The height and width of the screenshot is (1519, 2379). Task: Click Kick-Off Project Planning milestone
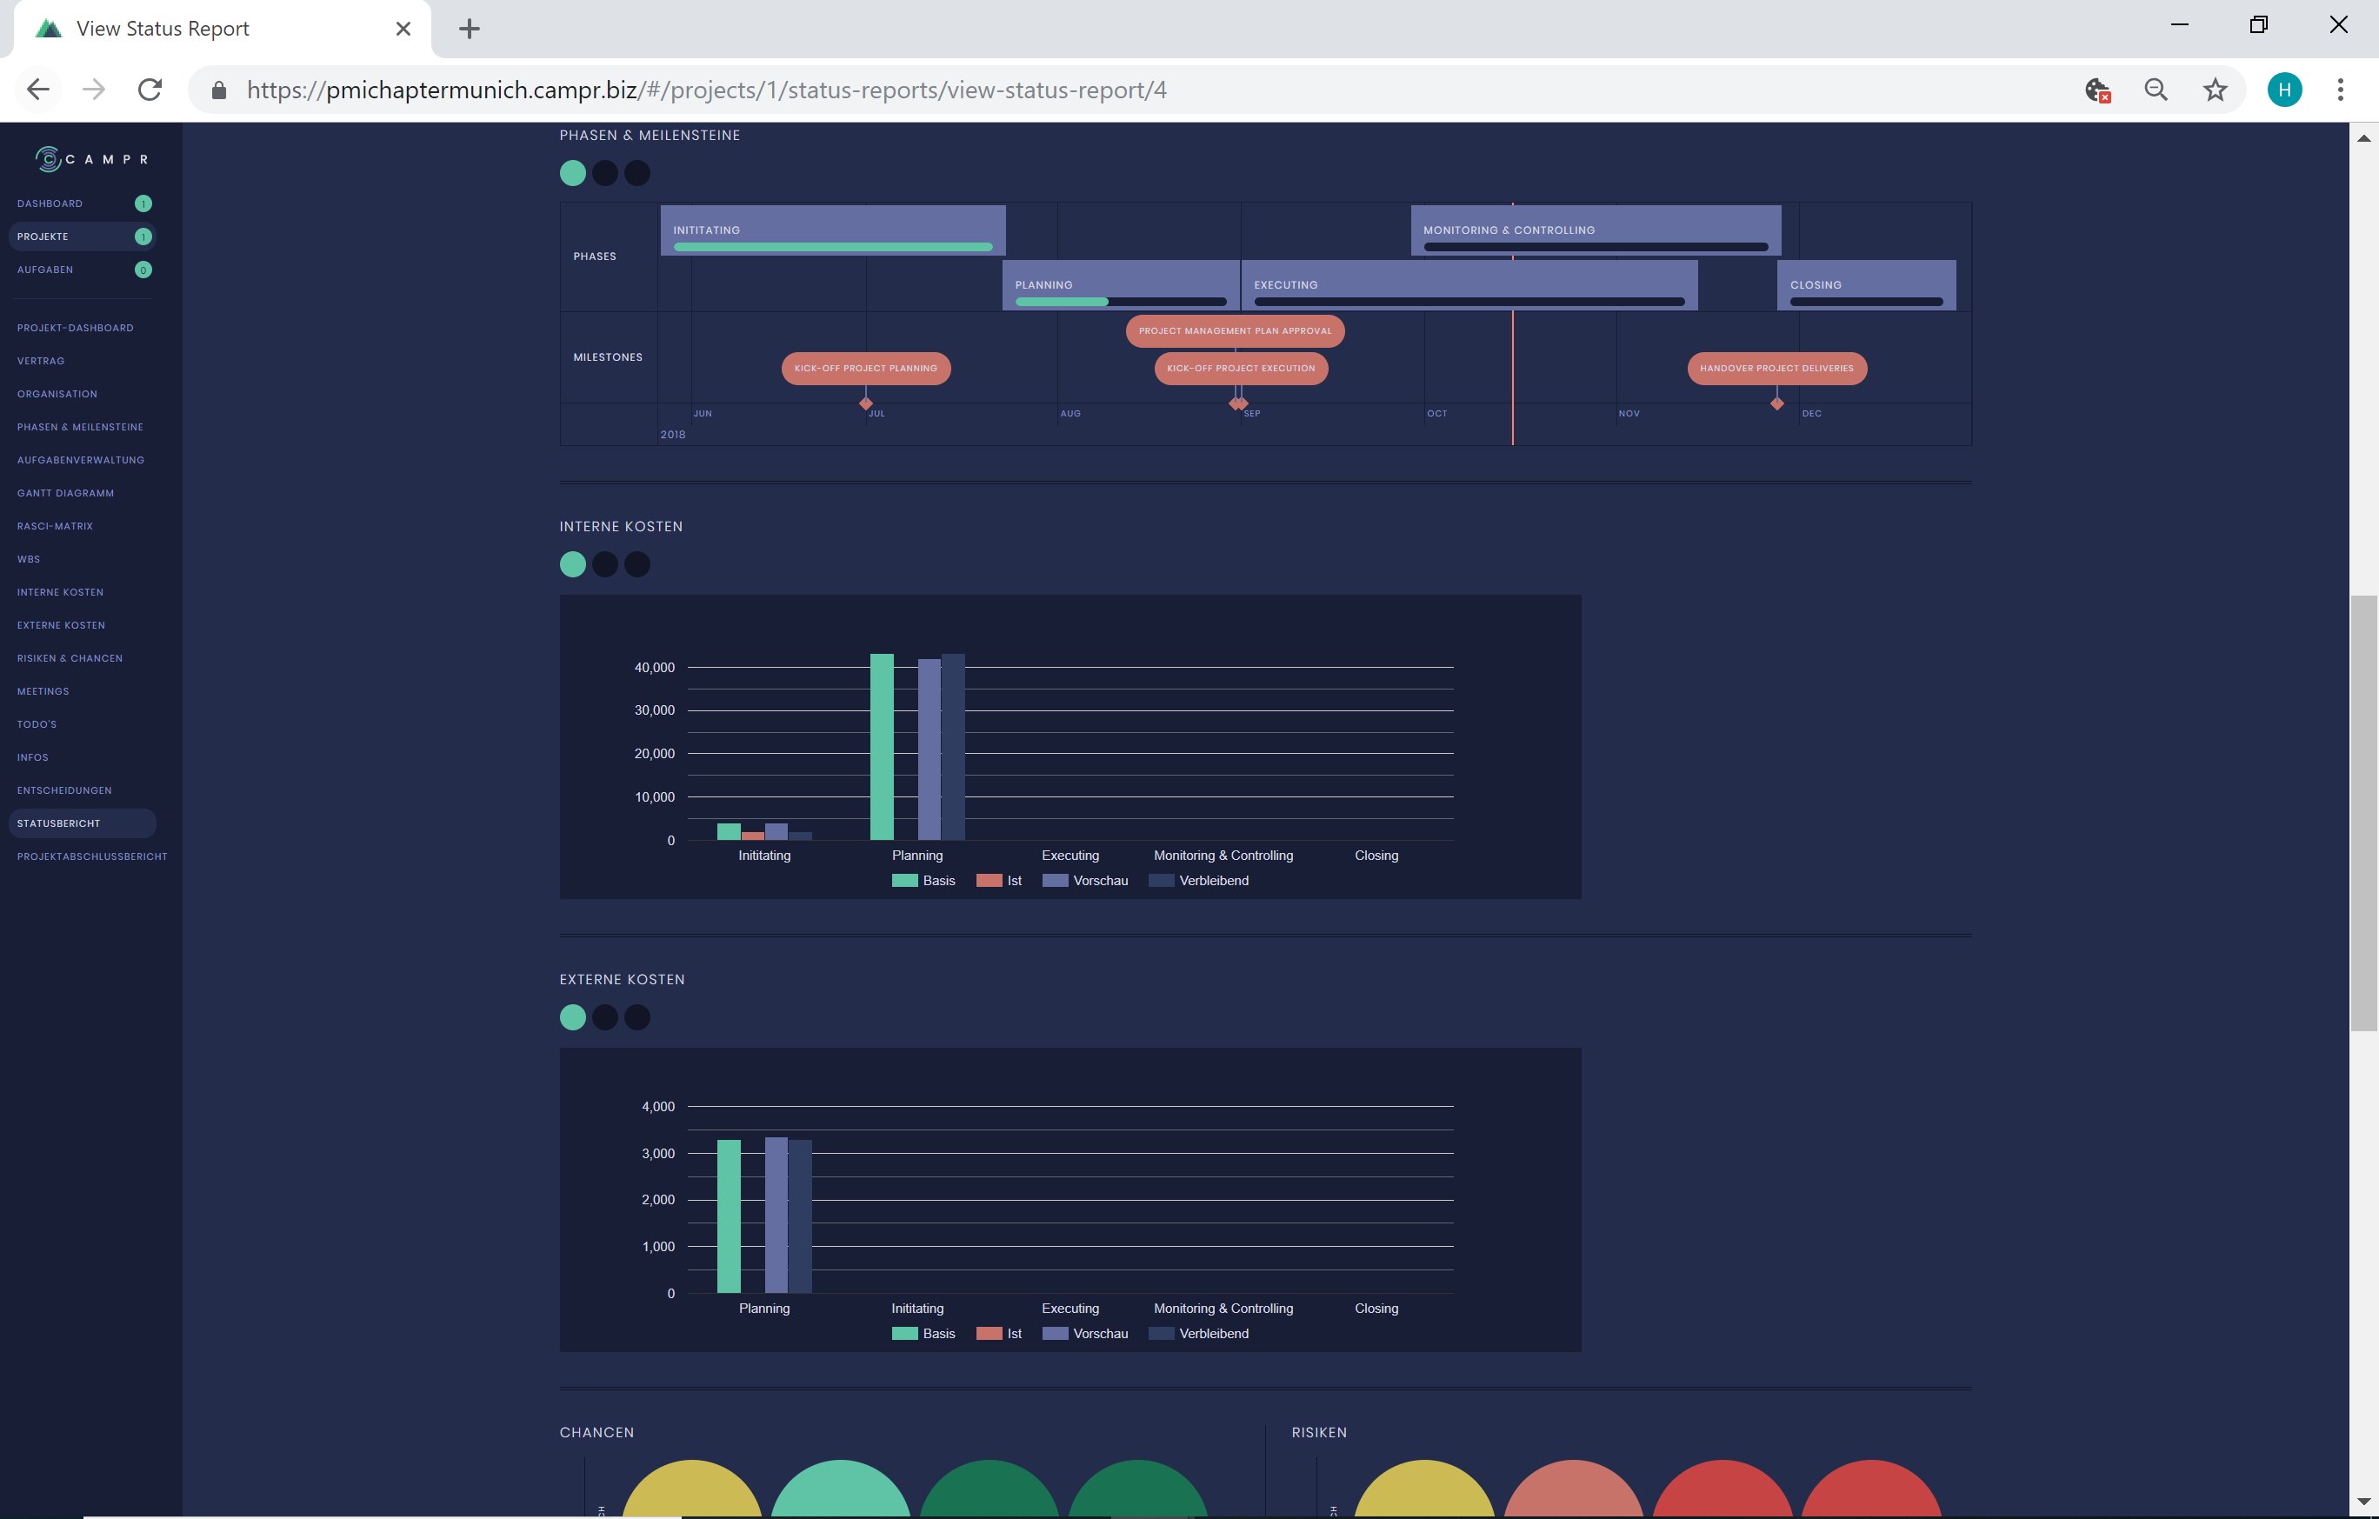(866, 369)
